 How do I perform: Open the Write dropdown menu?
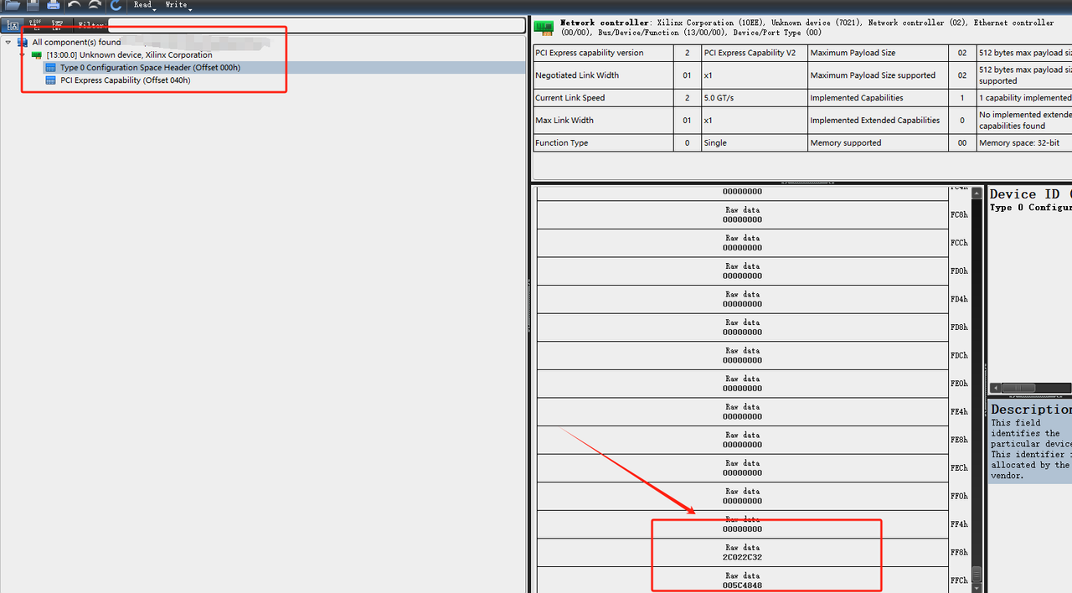click(178, 5)
